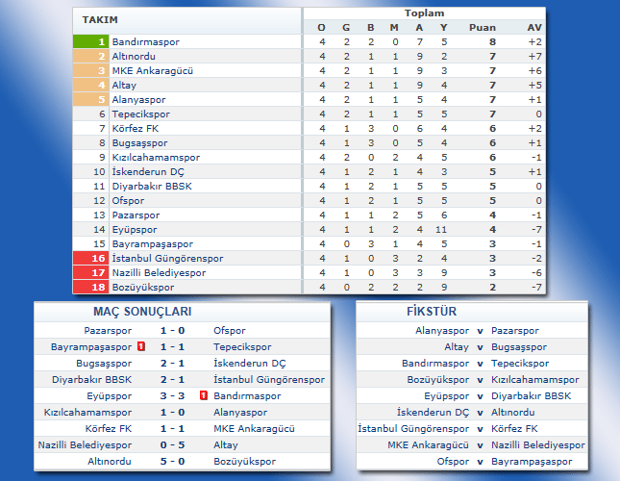This screenshot has height=481, width=620.
Task: Click the Pazarspor 1 - 0 Ofspor score
Action: 172,330
